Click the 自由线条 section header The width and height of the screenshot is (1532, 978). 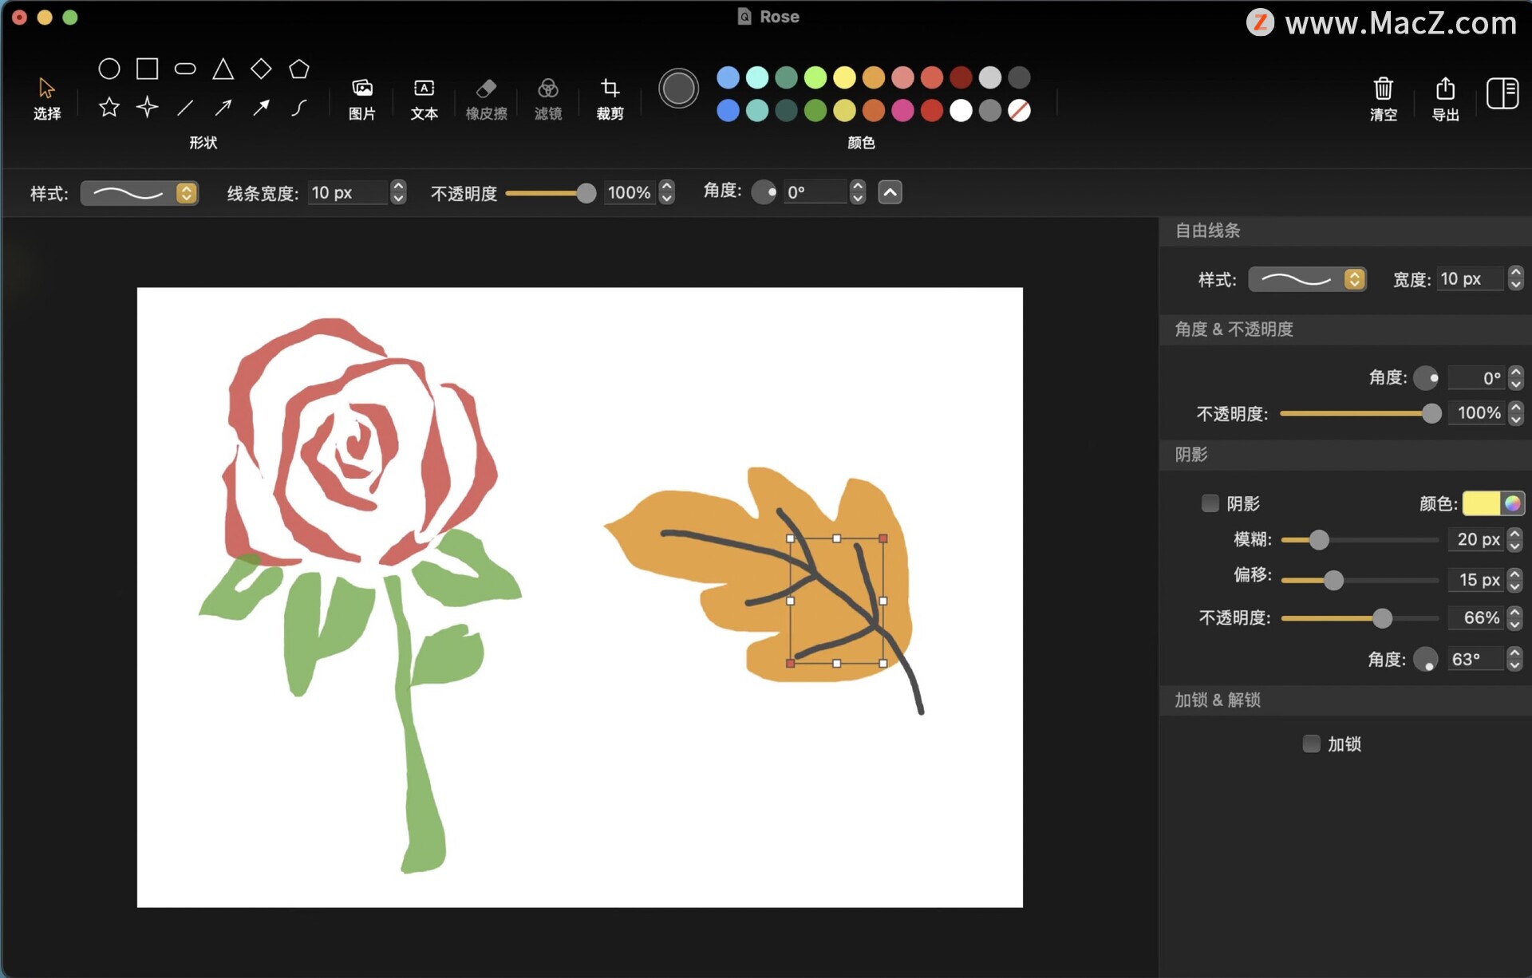click(1207, 231)
